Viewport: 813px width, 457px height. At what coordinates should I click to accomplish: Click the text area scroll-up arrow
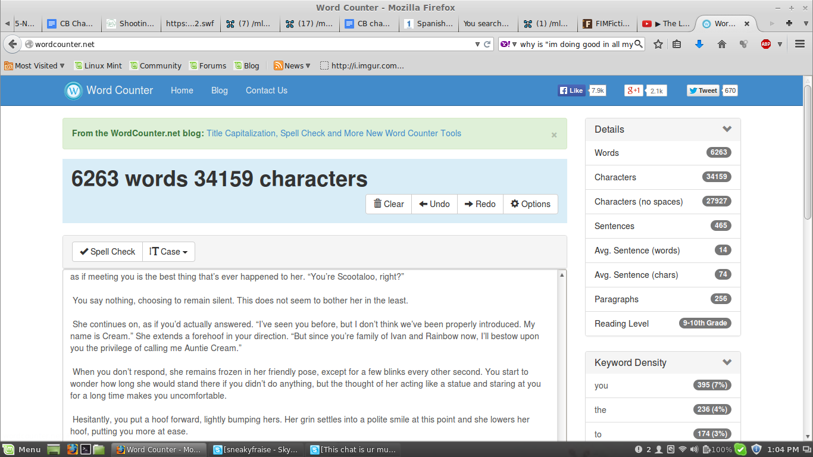[x=562, y=275]
